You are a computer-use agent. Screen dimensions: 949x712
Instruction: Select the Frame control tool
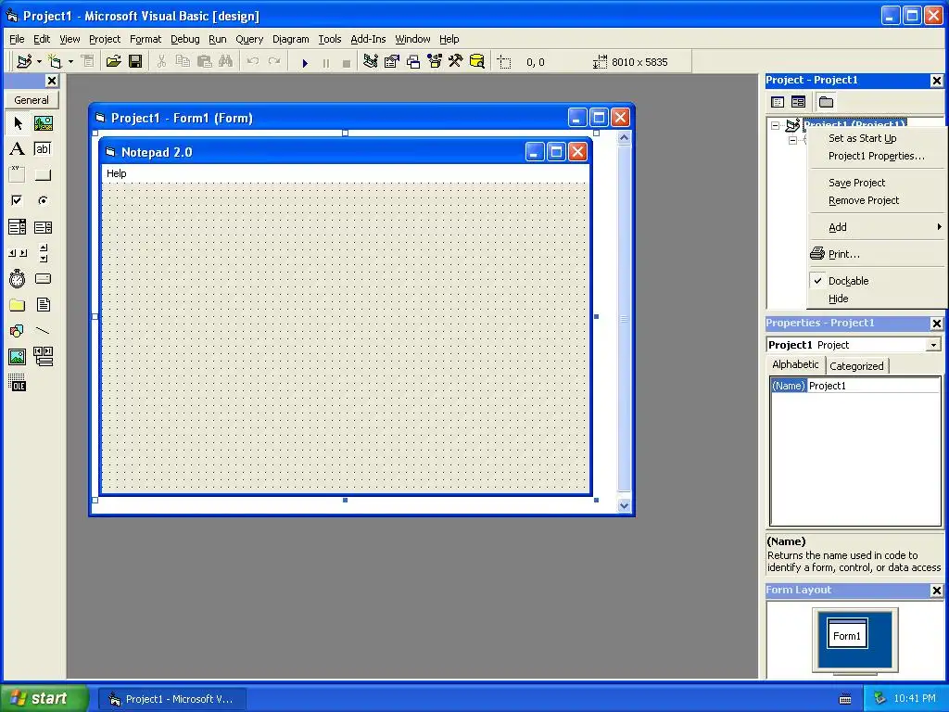pyautogui.click(x=18, y=175)
